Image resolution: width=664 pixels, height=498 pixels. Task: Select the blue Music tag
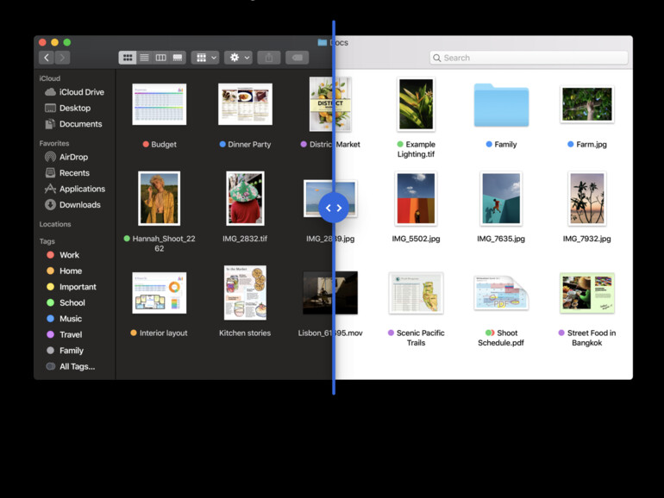[64, 319]
